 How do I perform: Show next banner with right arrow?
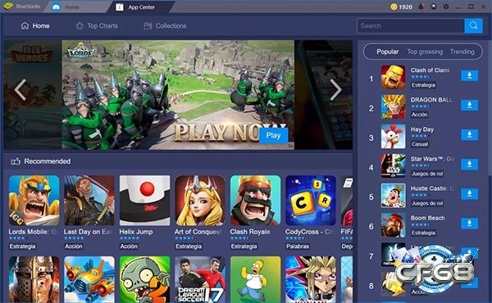335,89
